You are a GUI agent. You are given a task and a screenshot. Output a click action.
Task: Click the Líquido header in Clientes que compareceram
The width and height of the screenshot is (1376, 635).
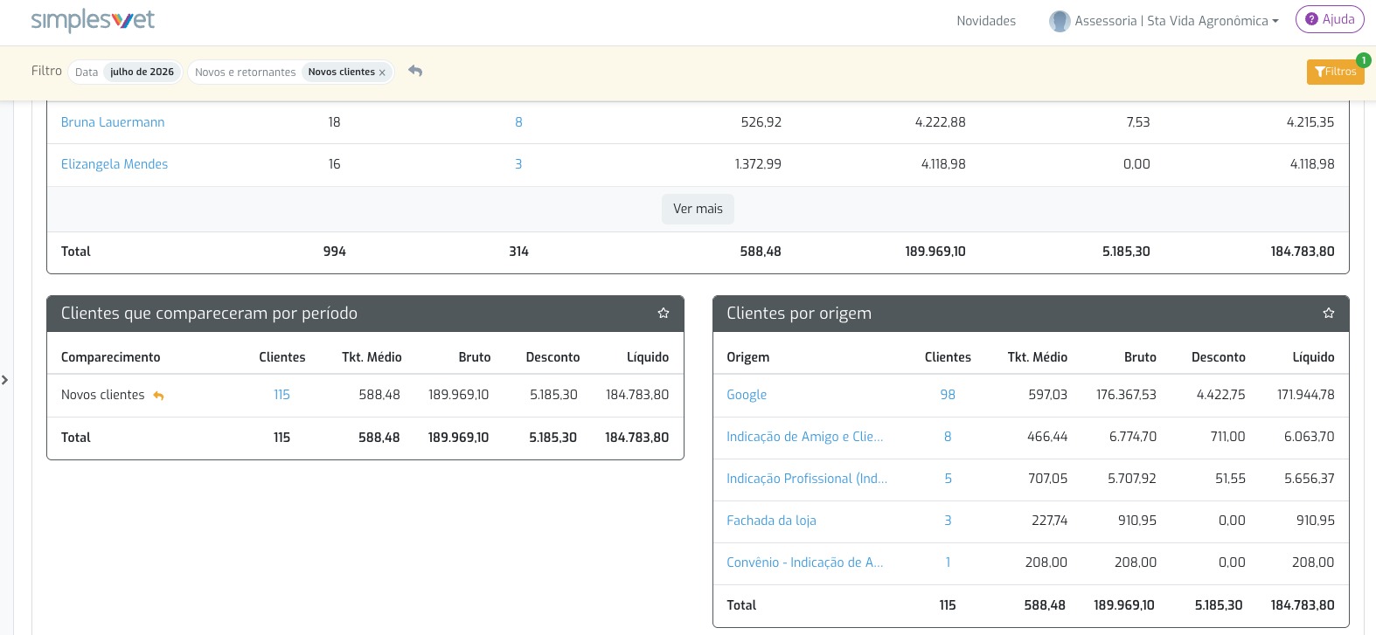tap(648, 357)
